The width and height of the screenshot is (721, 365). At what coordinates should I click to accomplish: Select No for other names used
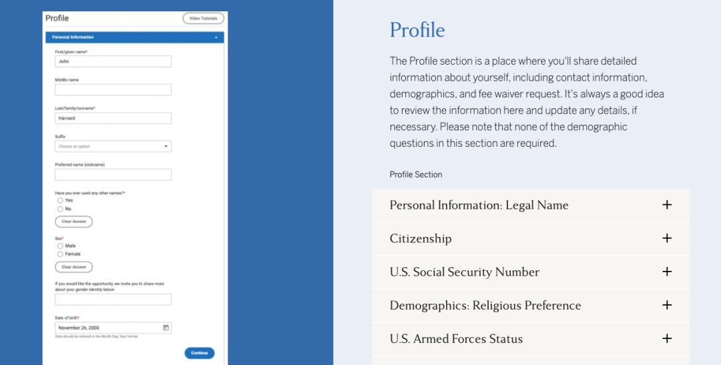pos(60,209)
